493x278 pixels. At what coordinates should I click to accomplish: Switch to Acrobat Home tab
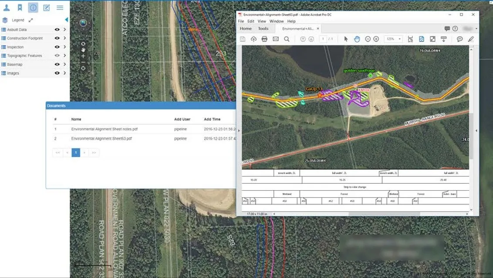point(246,29)
